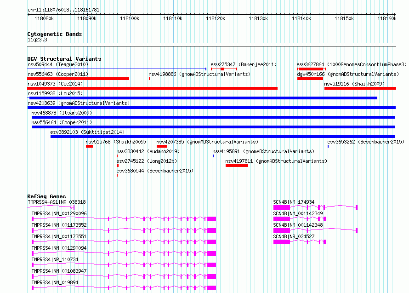The image size is (409, 293).
Task: Click TMPRSS4|NM_001083947 transcript label
Action: point(59,271)
